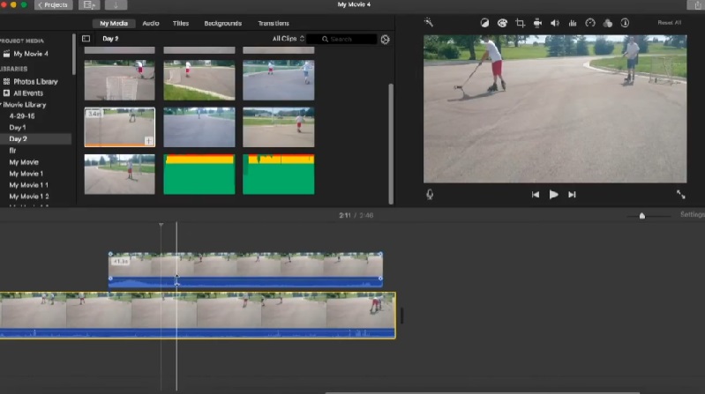
Task: Open the speed adjustment tool
Action: tap(590, 23)
